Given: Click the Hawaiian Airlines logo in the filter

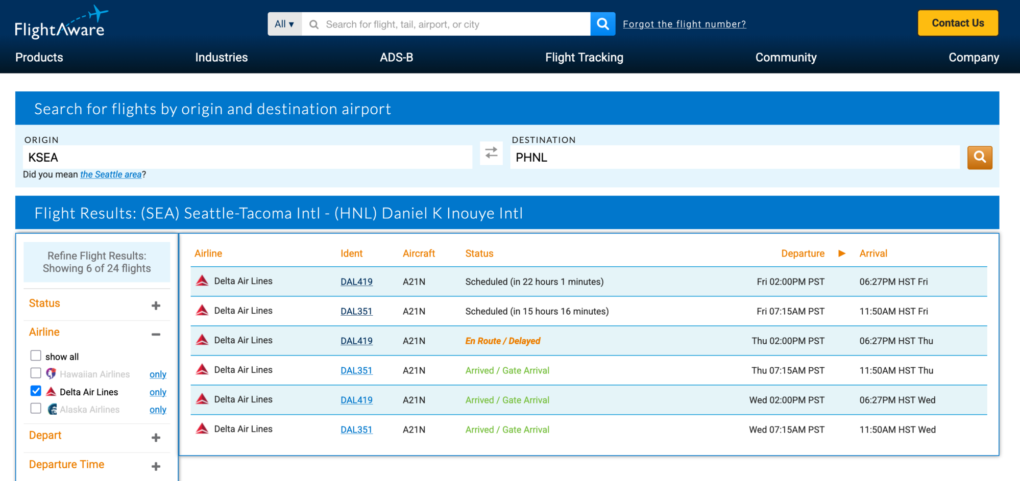Looking at the screenshot, I should pyautogui.click(x=51, y=373).
